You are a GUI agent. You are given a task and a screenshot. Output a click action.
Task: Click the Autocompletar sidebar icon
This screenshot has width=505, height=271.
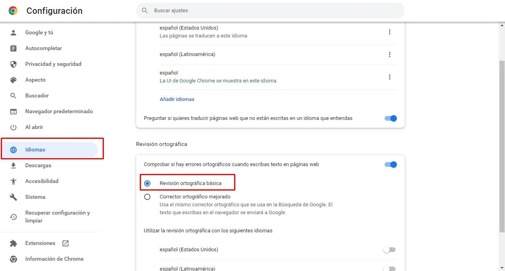pos(13,48)
